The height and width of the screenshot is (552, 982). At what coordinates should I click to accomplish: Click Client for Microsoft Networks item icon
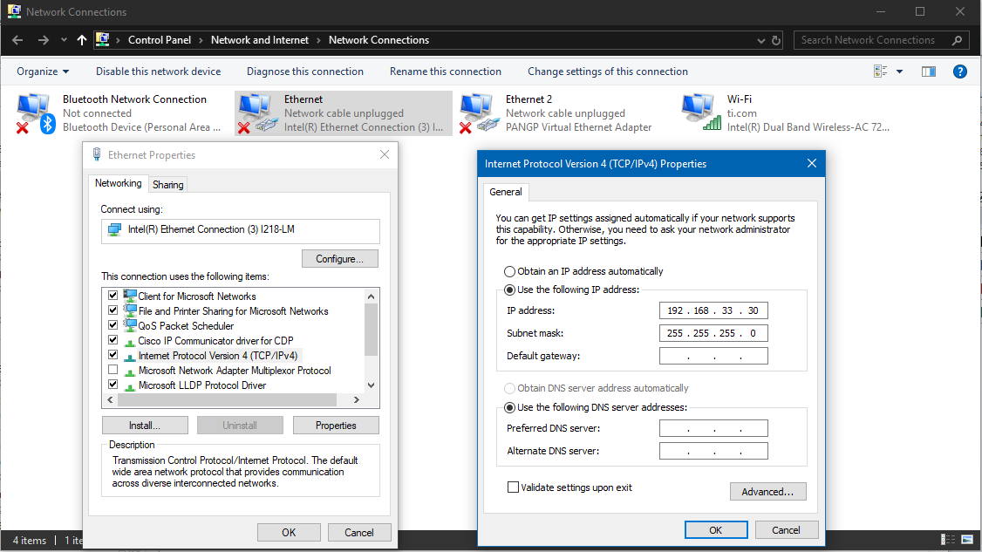pyautogui.click(x=130, y=296)
